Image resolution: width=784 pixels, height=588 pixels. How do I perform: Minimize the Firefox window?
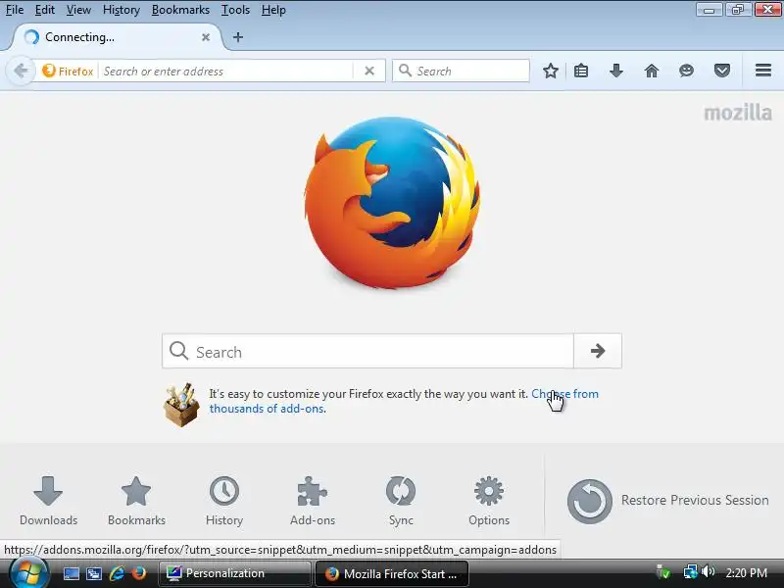click(709, 10)
